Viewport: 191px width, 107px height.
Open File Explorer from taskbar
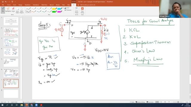coord(22,105)
